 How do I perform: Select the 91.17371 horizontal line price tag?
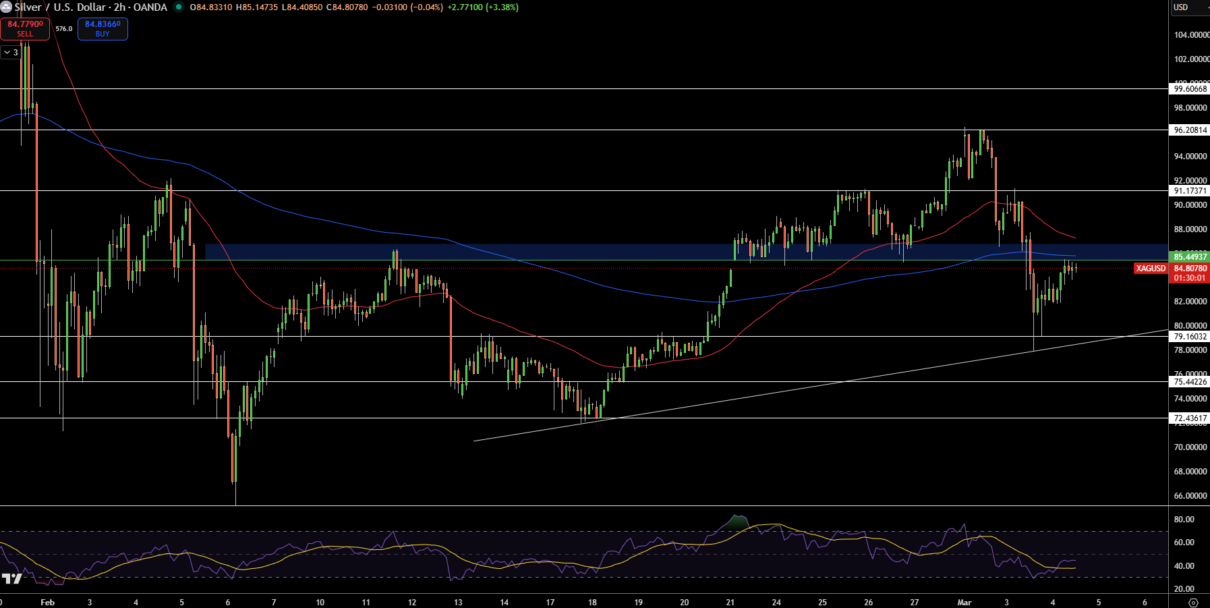(x=1190, y=191)
